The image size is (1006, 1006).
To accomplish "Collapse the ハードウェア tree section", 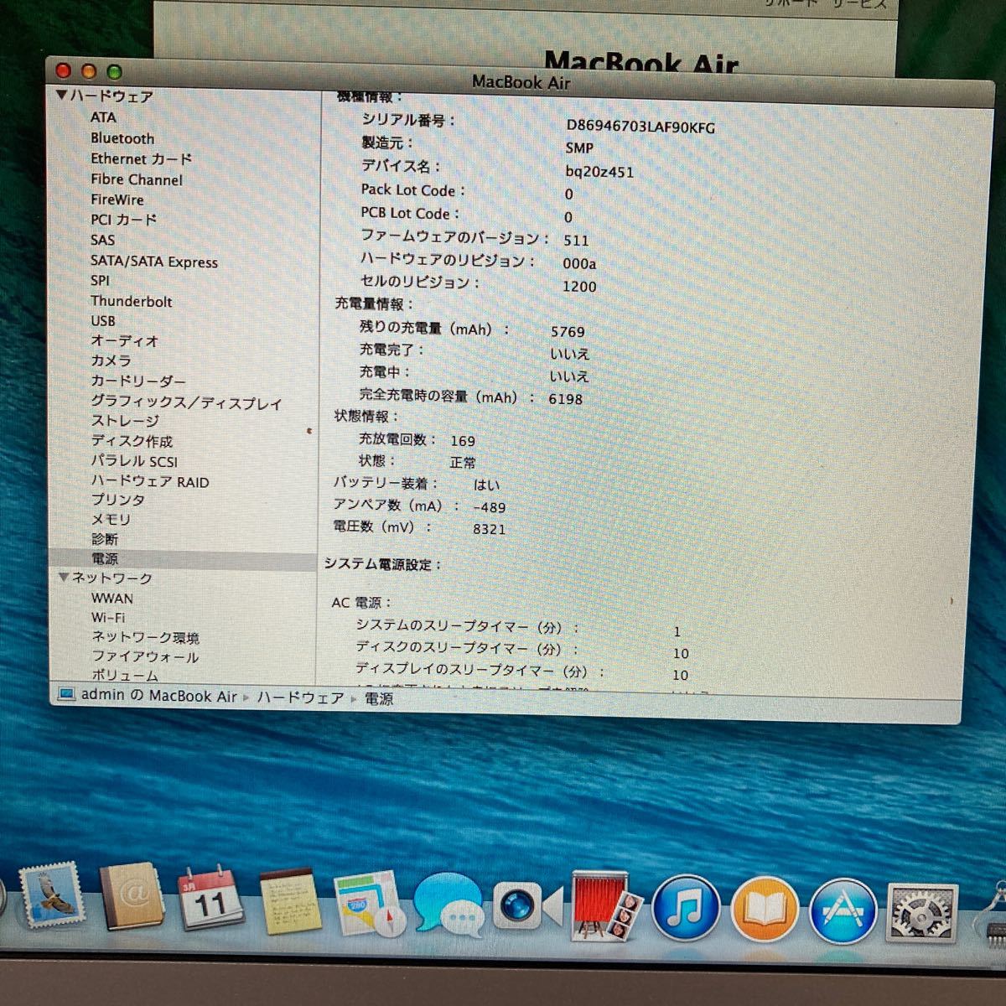I will point(61,95).
